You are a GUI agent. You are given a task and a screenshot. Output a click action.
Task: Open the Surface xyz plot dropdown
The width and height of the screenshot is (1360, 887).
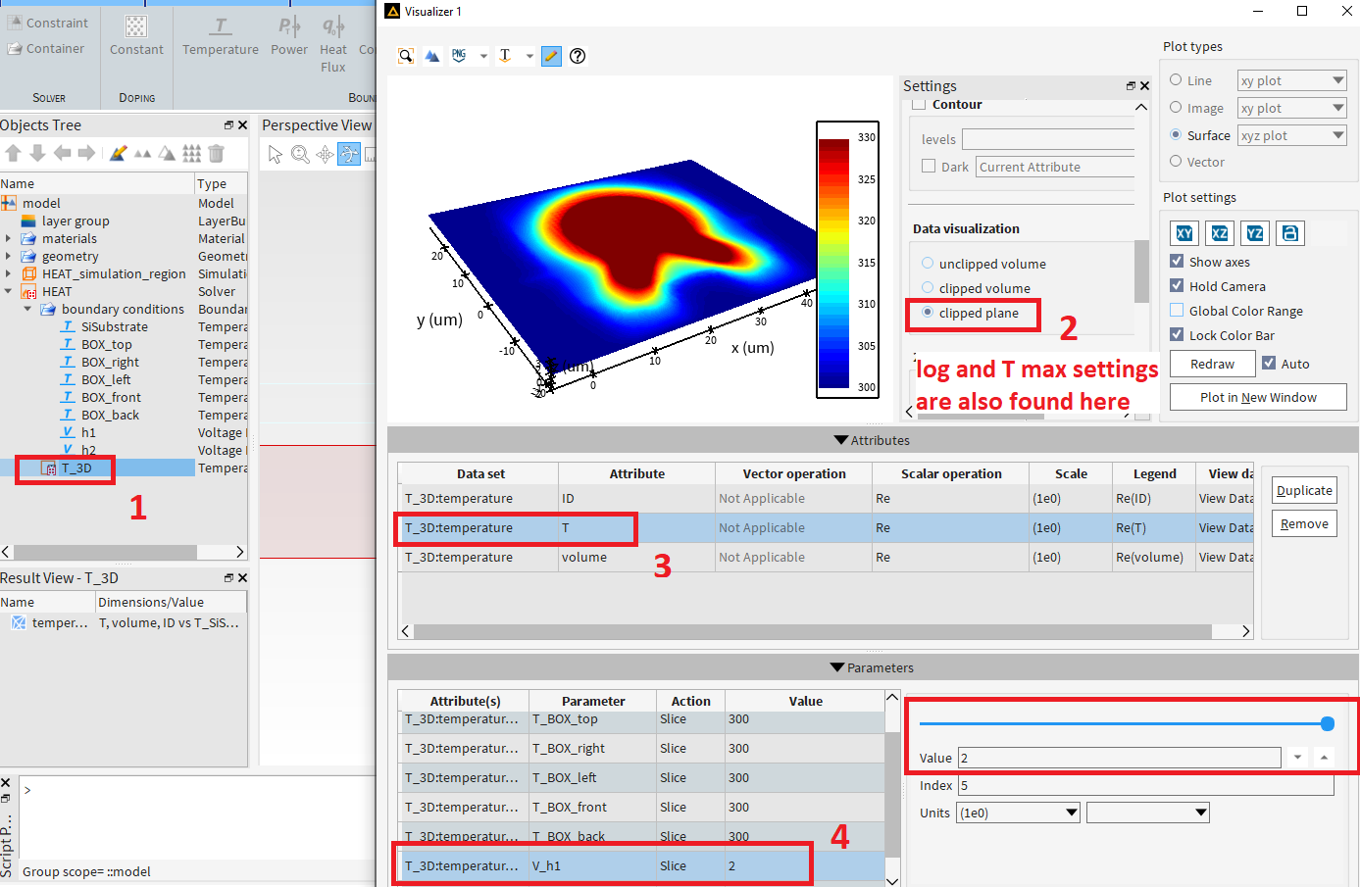[1292, 135]
